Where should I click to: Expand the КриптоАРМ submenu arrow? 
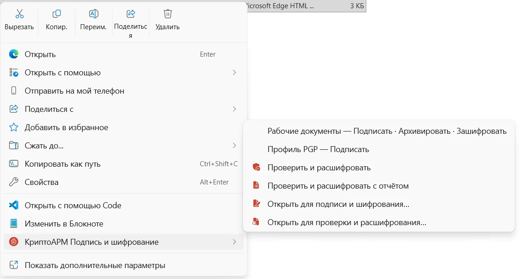click(234, 242)
